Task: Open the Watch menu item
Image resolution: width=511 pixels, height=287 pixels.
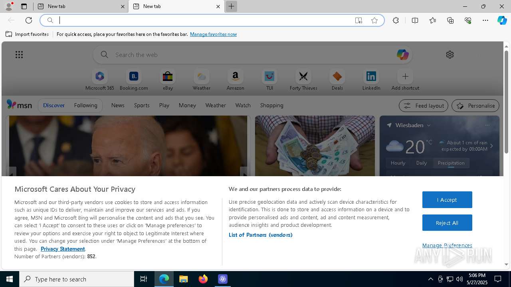Action: [243, 105]
